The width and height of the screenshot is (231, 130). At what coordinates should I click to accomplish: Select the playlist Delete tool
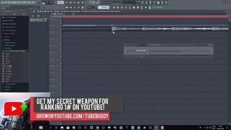point(43,11)
